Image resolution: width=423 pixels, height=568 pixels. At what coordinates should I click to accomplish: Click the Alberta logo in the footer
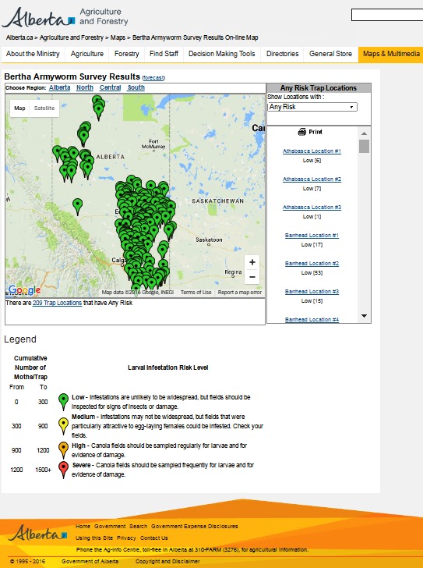[x=37, y=533]
